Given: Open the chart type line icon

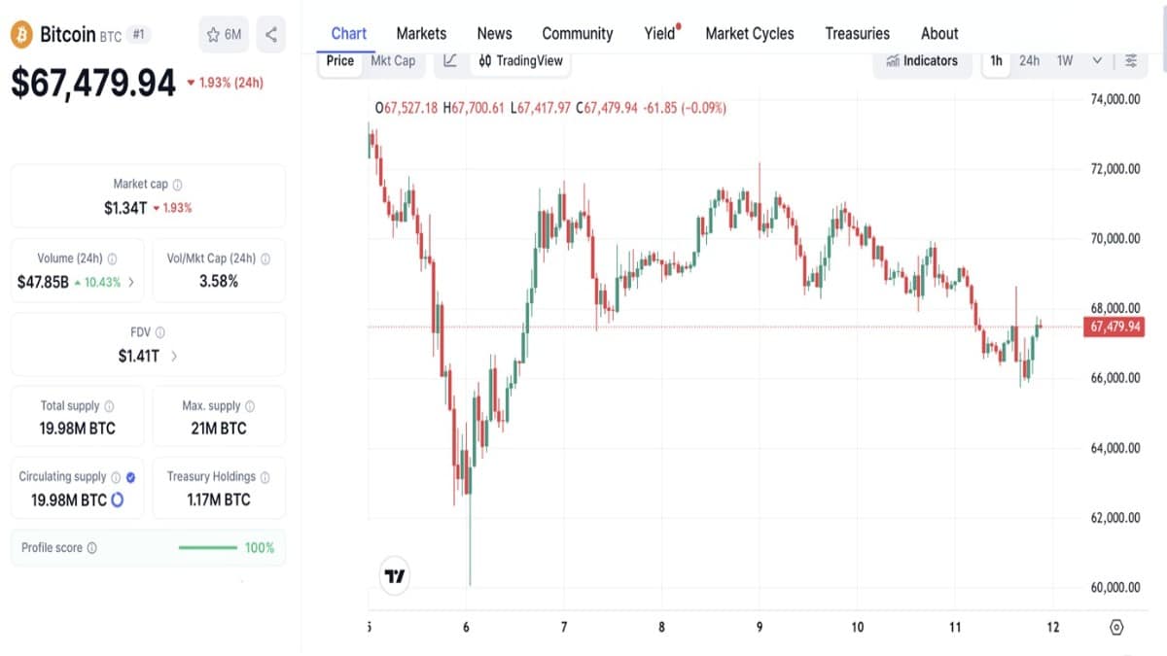Looking at the screenshot, I should tap(448, 60).
